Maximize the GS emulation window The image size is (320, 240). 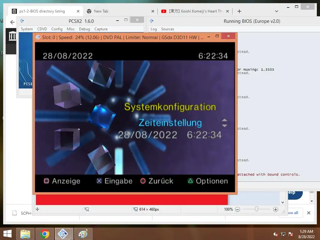tap(217, 36)
